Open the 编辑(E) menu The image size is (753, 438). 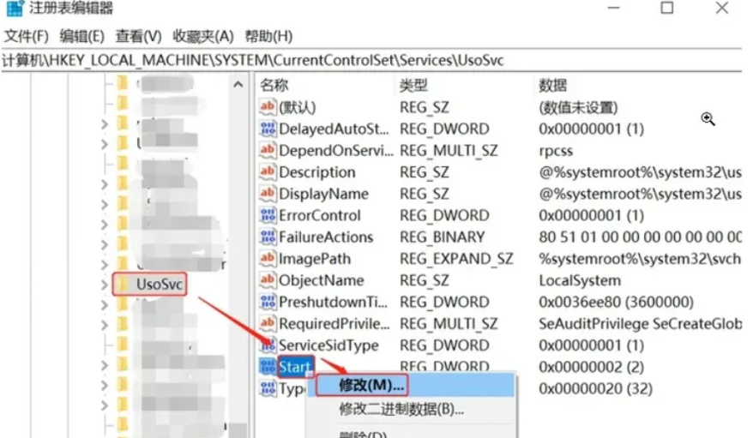pos(82,37)
